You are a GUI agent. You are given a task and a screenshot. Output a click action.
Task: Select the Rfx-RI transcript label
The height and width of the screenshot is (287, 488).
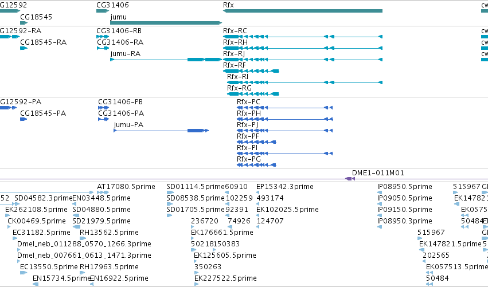click(237, 77)
